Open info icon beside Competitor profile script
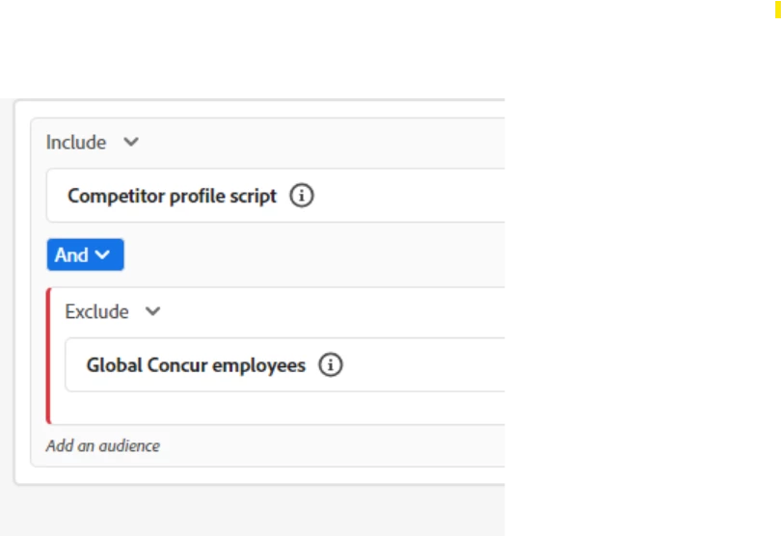Viewport: 782px width, 536px height. tap(302, 196)
